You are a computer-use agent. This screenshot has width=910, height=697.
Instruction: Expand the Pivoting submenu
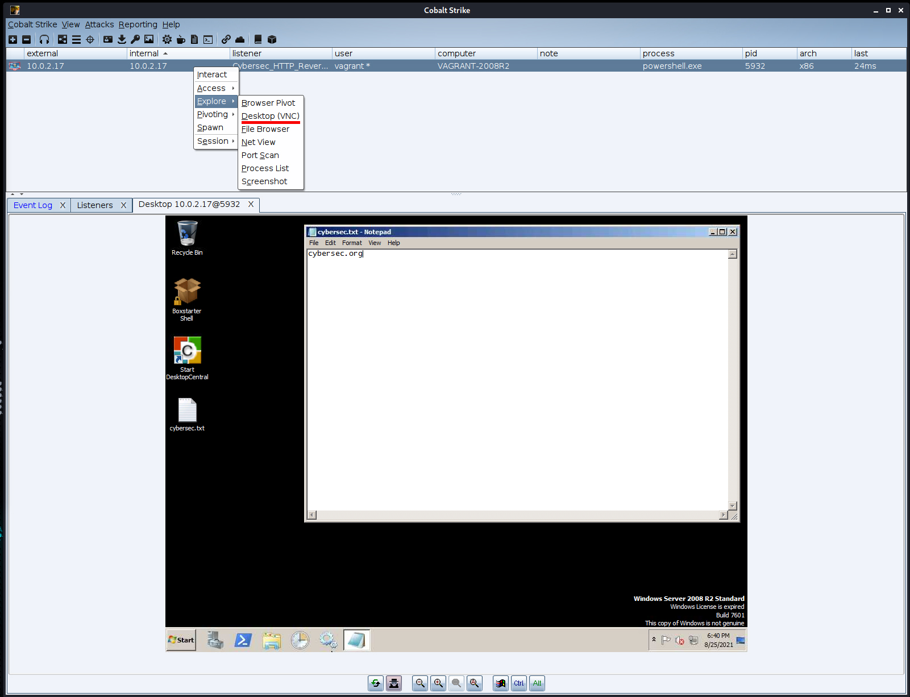point(216,114)
